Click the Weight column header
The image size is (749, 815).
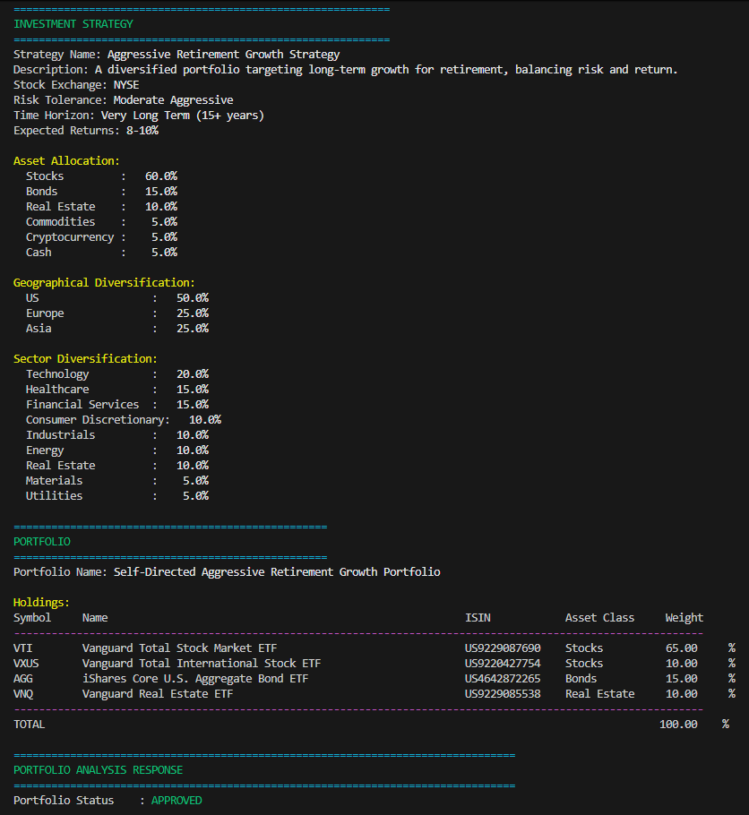tap(684, 618)
